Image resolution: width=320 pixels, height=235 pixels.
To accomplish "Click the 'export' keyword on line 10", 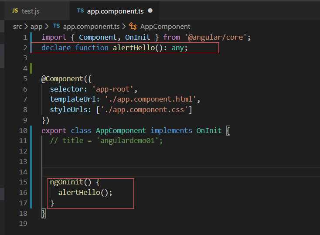I will click(x=54, y=131).
